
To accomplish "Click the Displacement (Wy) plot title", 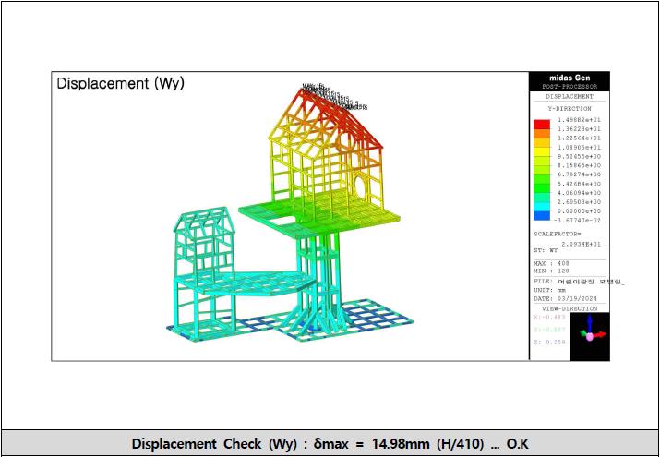I will 120,83.
